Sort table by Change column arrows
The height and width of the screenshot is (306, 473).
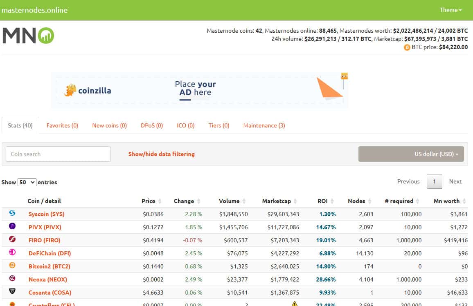[x=198, y=201]
